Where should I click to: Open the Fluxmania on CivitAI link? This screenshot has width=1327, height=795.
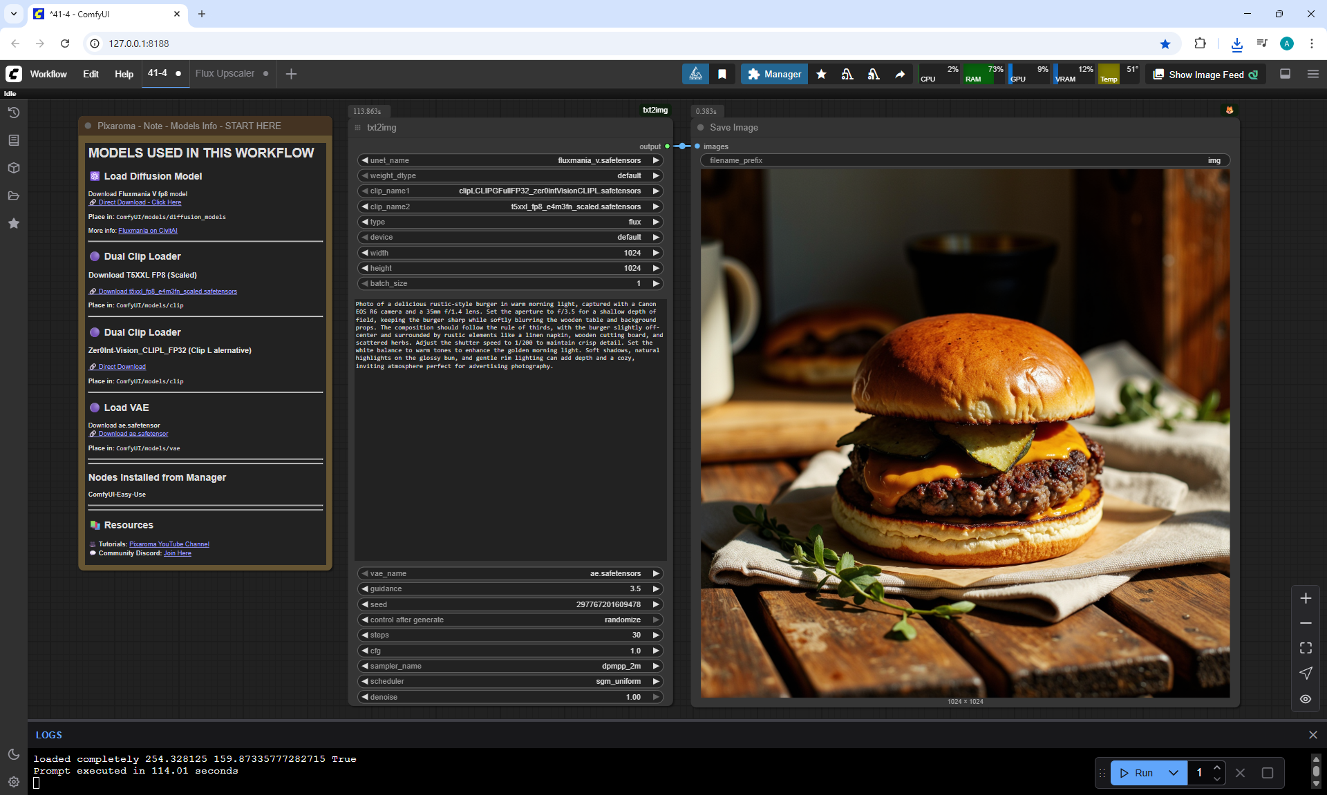(147, 231)
